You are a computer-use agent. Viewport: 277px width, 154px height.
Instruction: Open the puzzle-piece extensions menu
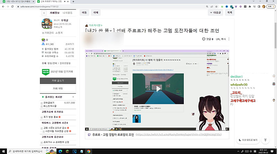[250, 7]
